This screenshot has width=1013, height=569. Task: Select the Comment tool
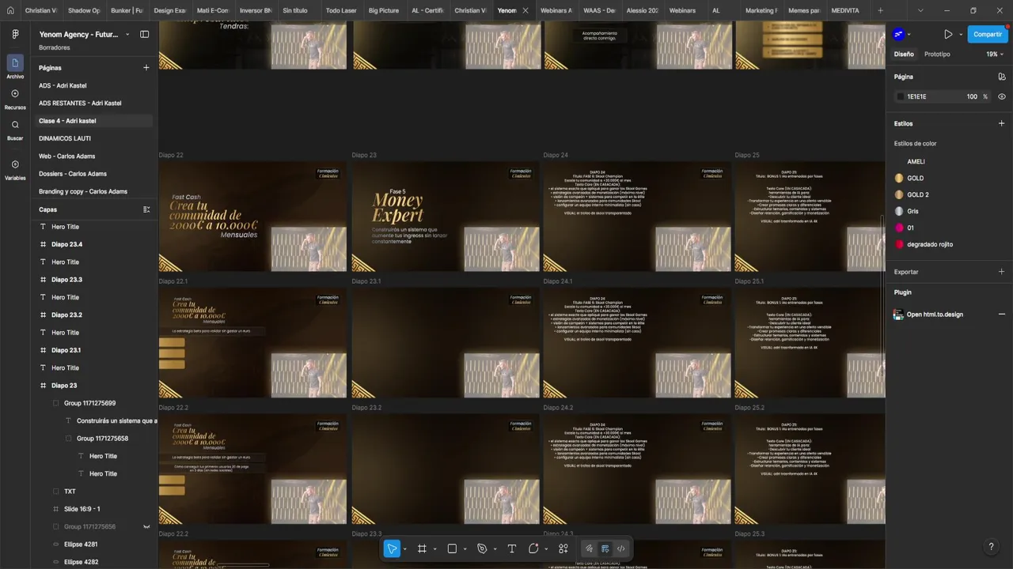point(533,548)
